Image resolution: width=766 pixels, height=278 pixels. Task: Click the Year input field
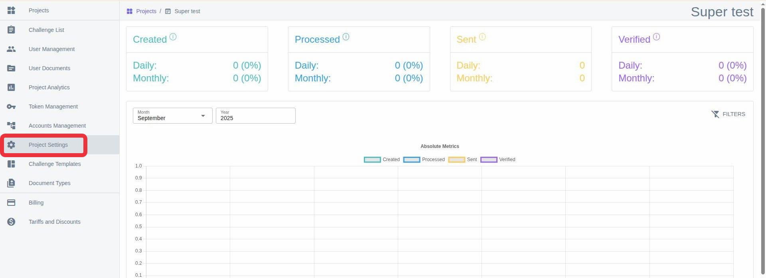[x=255, y=116]
